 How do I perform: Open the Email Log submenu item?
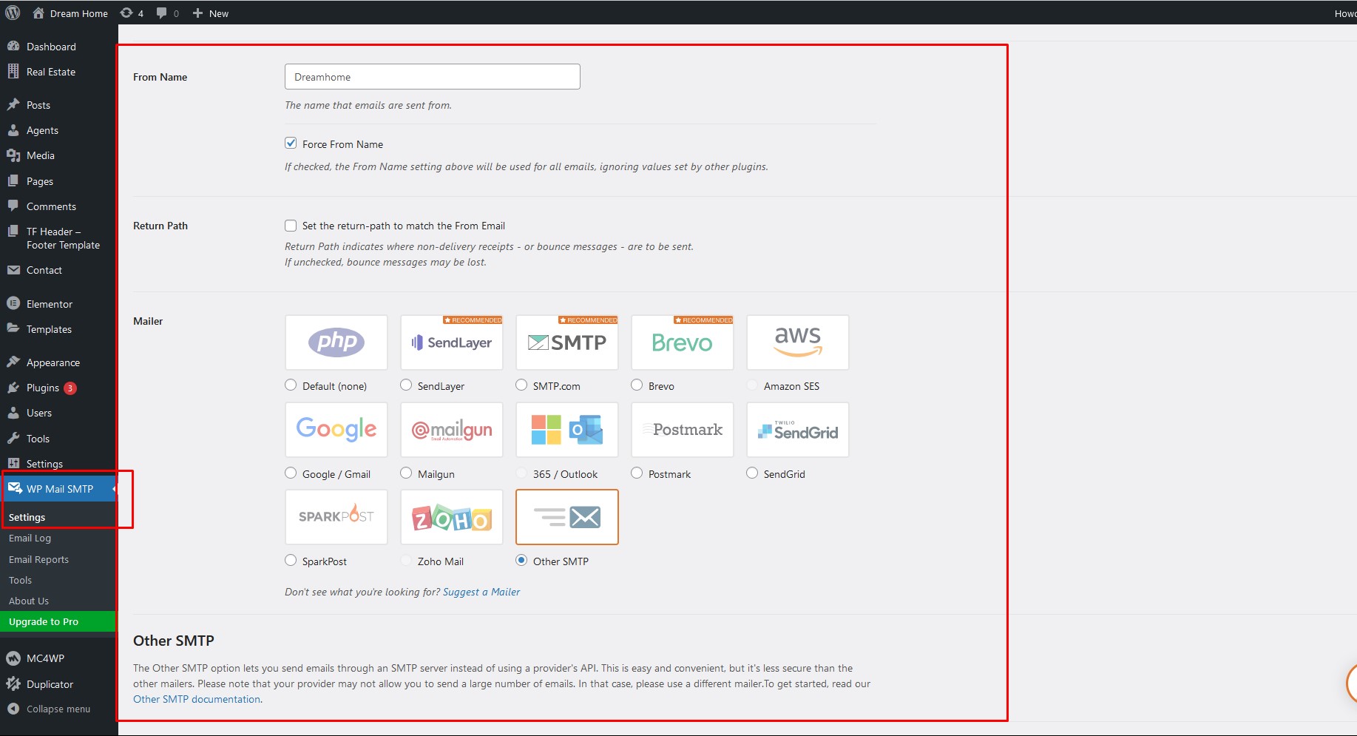tap(30, 539)
